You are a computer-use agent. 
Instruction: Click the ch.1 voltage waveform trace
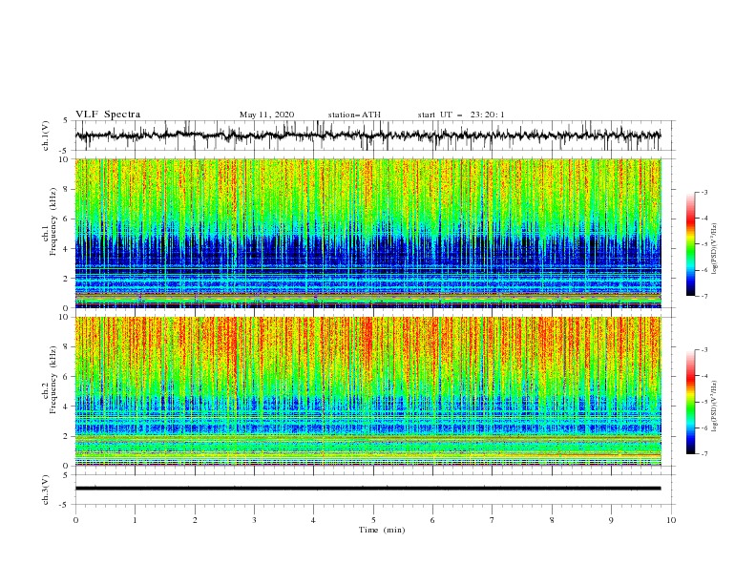367,136
